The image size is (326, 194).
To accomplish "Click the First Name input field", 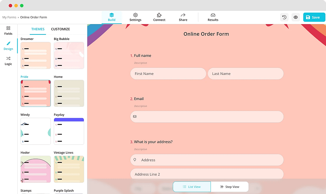I will click(x=168, y=74).
